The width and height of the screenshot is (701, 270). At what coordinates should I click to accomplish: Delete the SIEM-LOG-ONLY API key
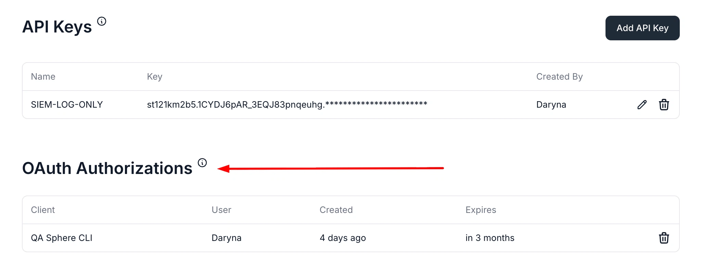click(664, 105)
